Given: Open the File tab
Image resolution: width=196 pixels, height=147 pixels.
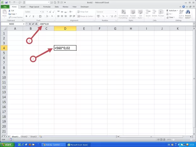Looking at the screenshot, I should point(5,7).
